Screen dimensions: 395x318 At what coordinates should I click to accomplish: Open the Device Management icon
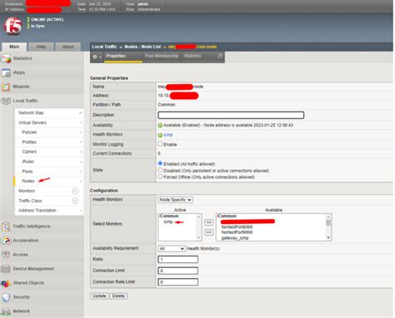tap(6, 269)
